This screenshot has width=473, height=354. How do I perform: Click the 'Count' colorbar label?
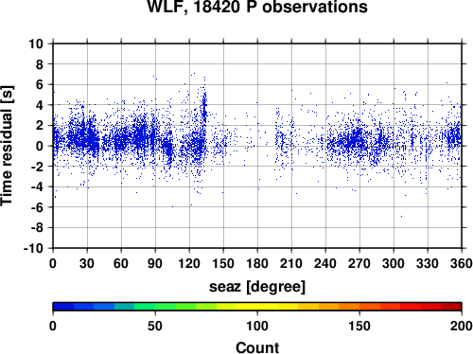coord(257,347)
